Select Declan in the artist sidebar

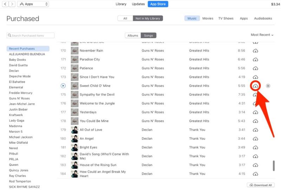point(14,71)
